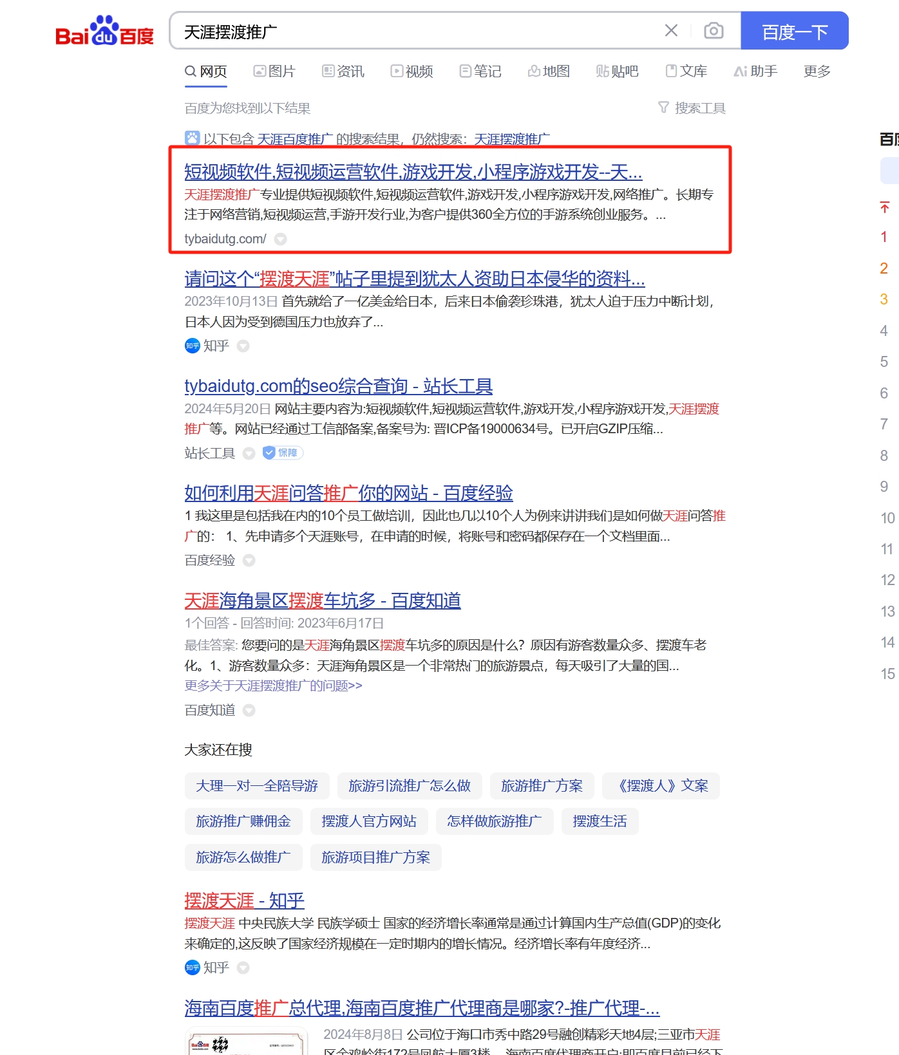Open the 摆渡天涯 - 知乎 result
Screen dimensions: 899x1055
(x=244, y=900)
